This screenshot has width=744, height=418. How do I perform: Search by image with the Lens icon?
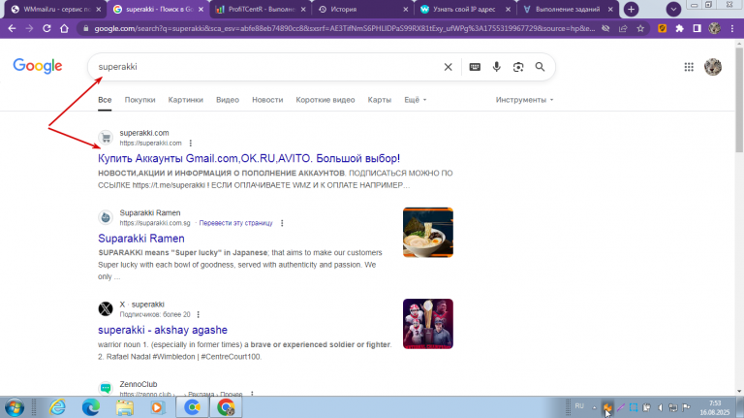518,67
